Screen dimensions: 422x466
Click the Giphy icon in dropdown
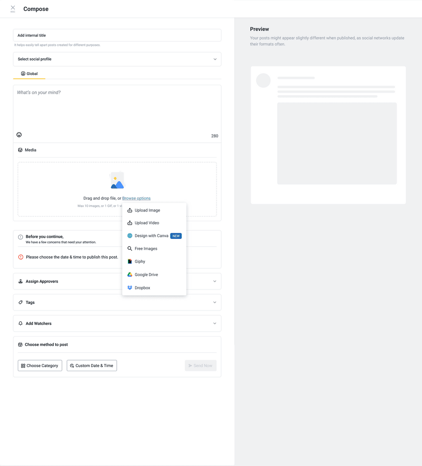coord(130,262)
